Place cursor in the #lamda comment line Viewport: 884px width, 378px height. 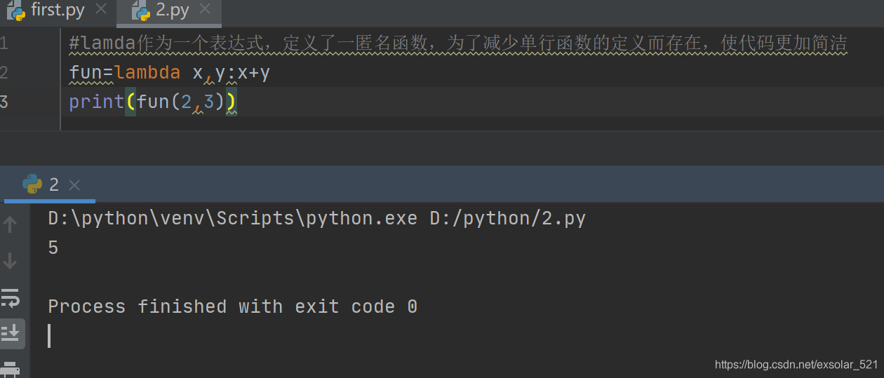tap(458, 43)
